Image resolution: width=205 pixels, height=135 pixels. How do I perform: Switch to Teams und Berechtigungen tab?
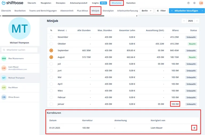click(x=43, y=11)
